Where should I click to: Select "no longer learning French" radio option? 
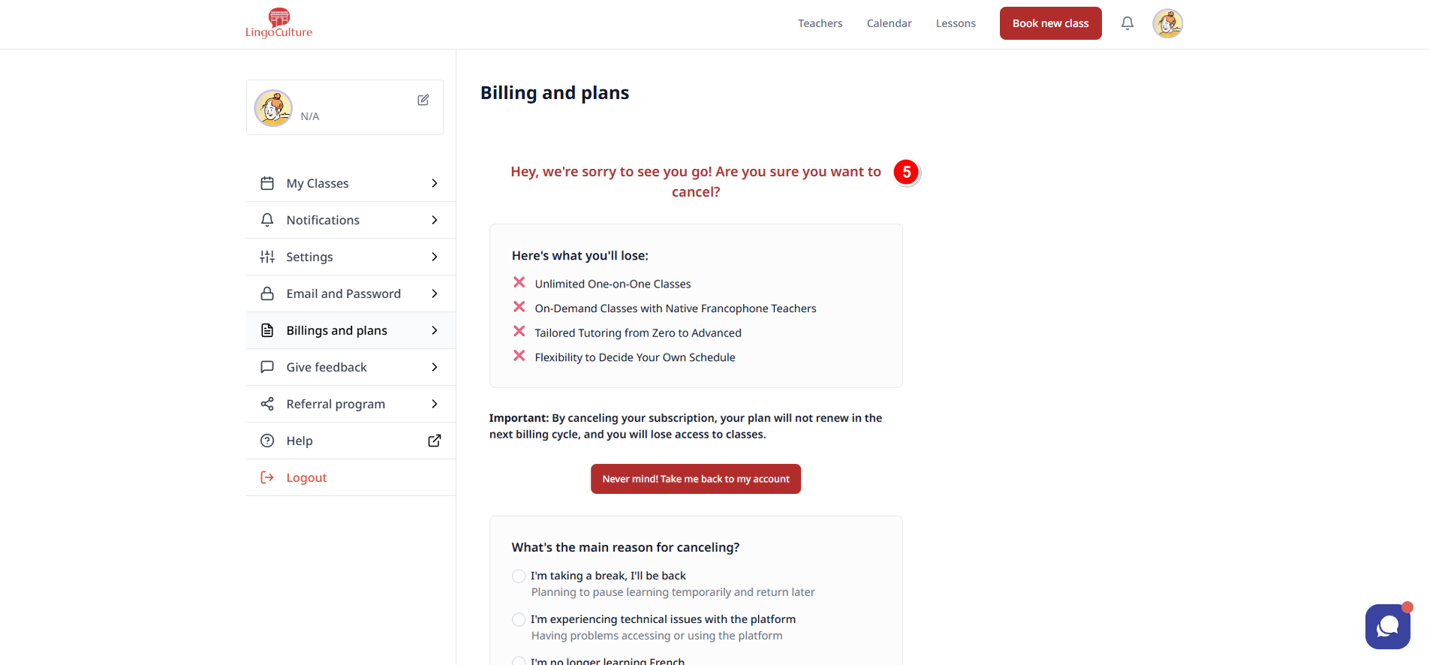pos(519,661)
